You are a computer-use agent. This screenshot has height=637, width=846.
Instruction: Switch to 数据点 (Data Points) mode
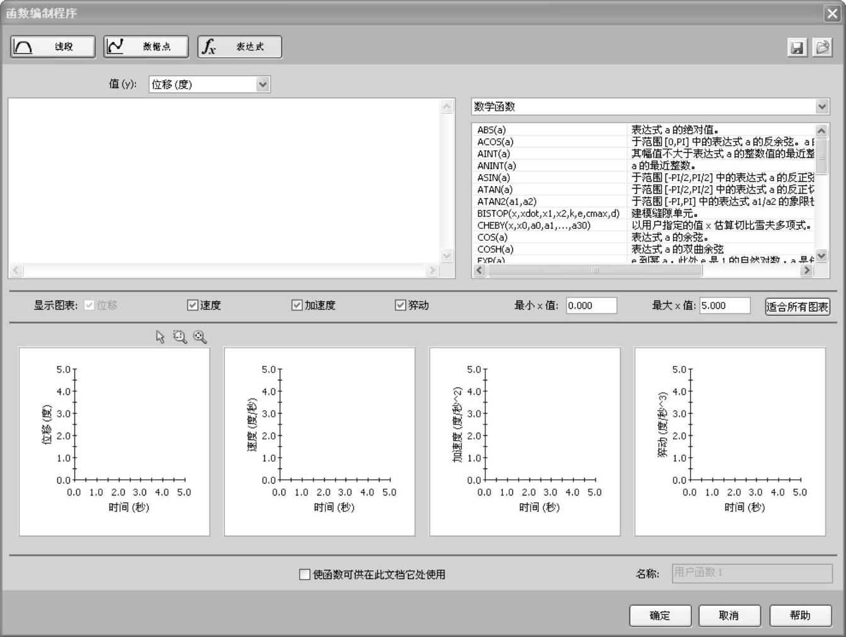coord(146,47)
